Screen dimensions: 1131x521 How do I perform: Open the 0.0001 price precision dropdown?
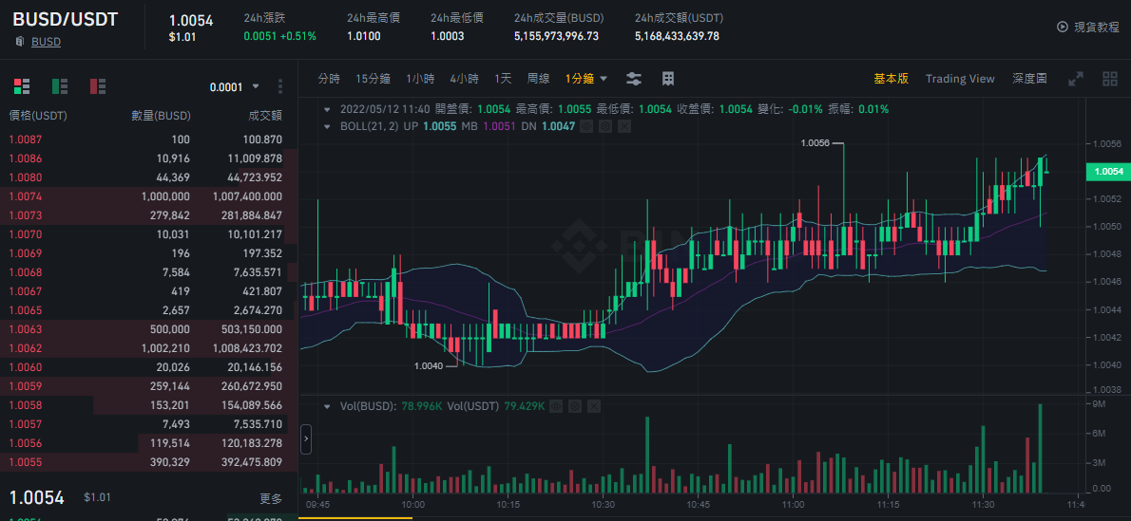click(x=235, y=86)
